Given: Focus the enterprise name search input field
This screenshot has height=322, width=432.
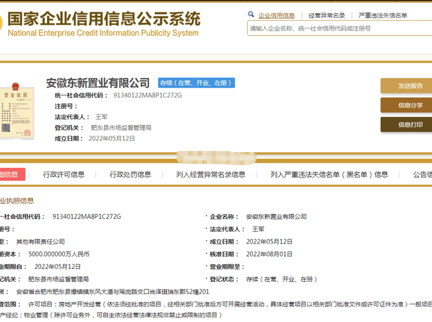Looking at the screenshot, I should point(339,28).
